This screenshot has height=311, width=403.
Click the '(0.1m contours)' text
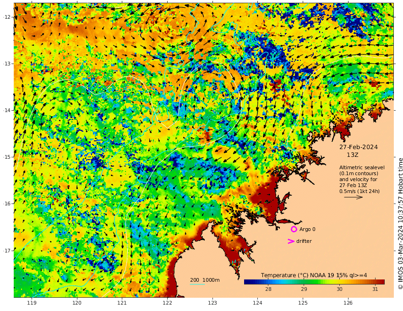(x=359, y=173)
